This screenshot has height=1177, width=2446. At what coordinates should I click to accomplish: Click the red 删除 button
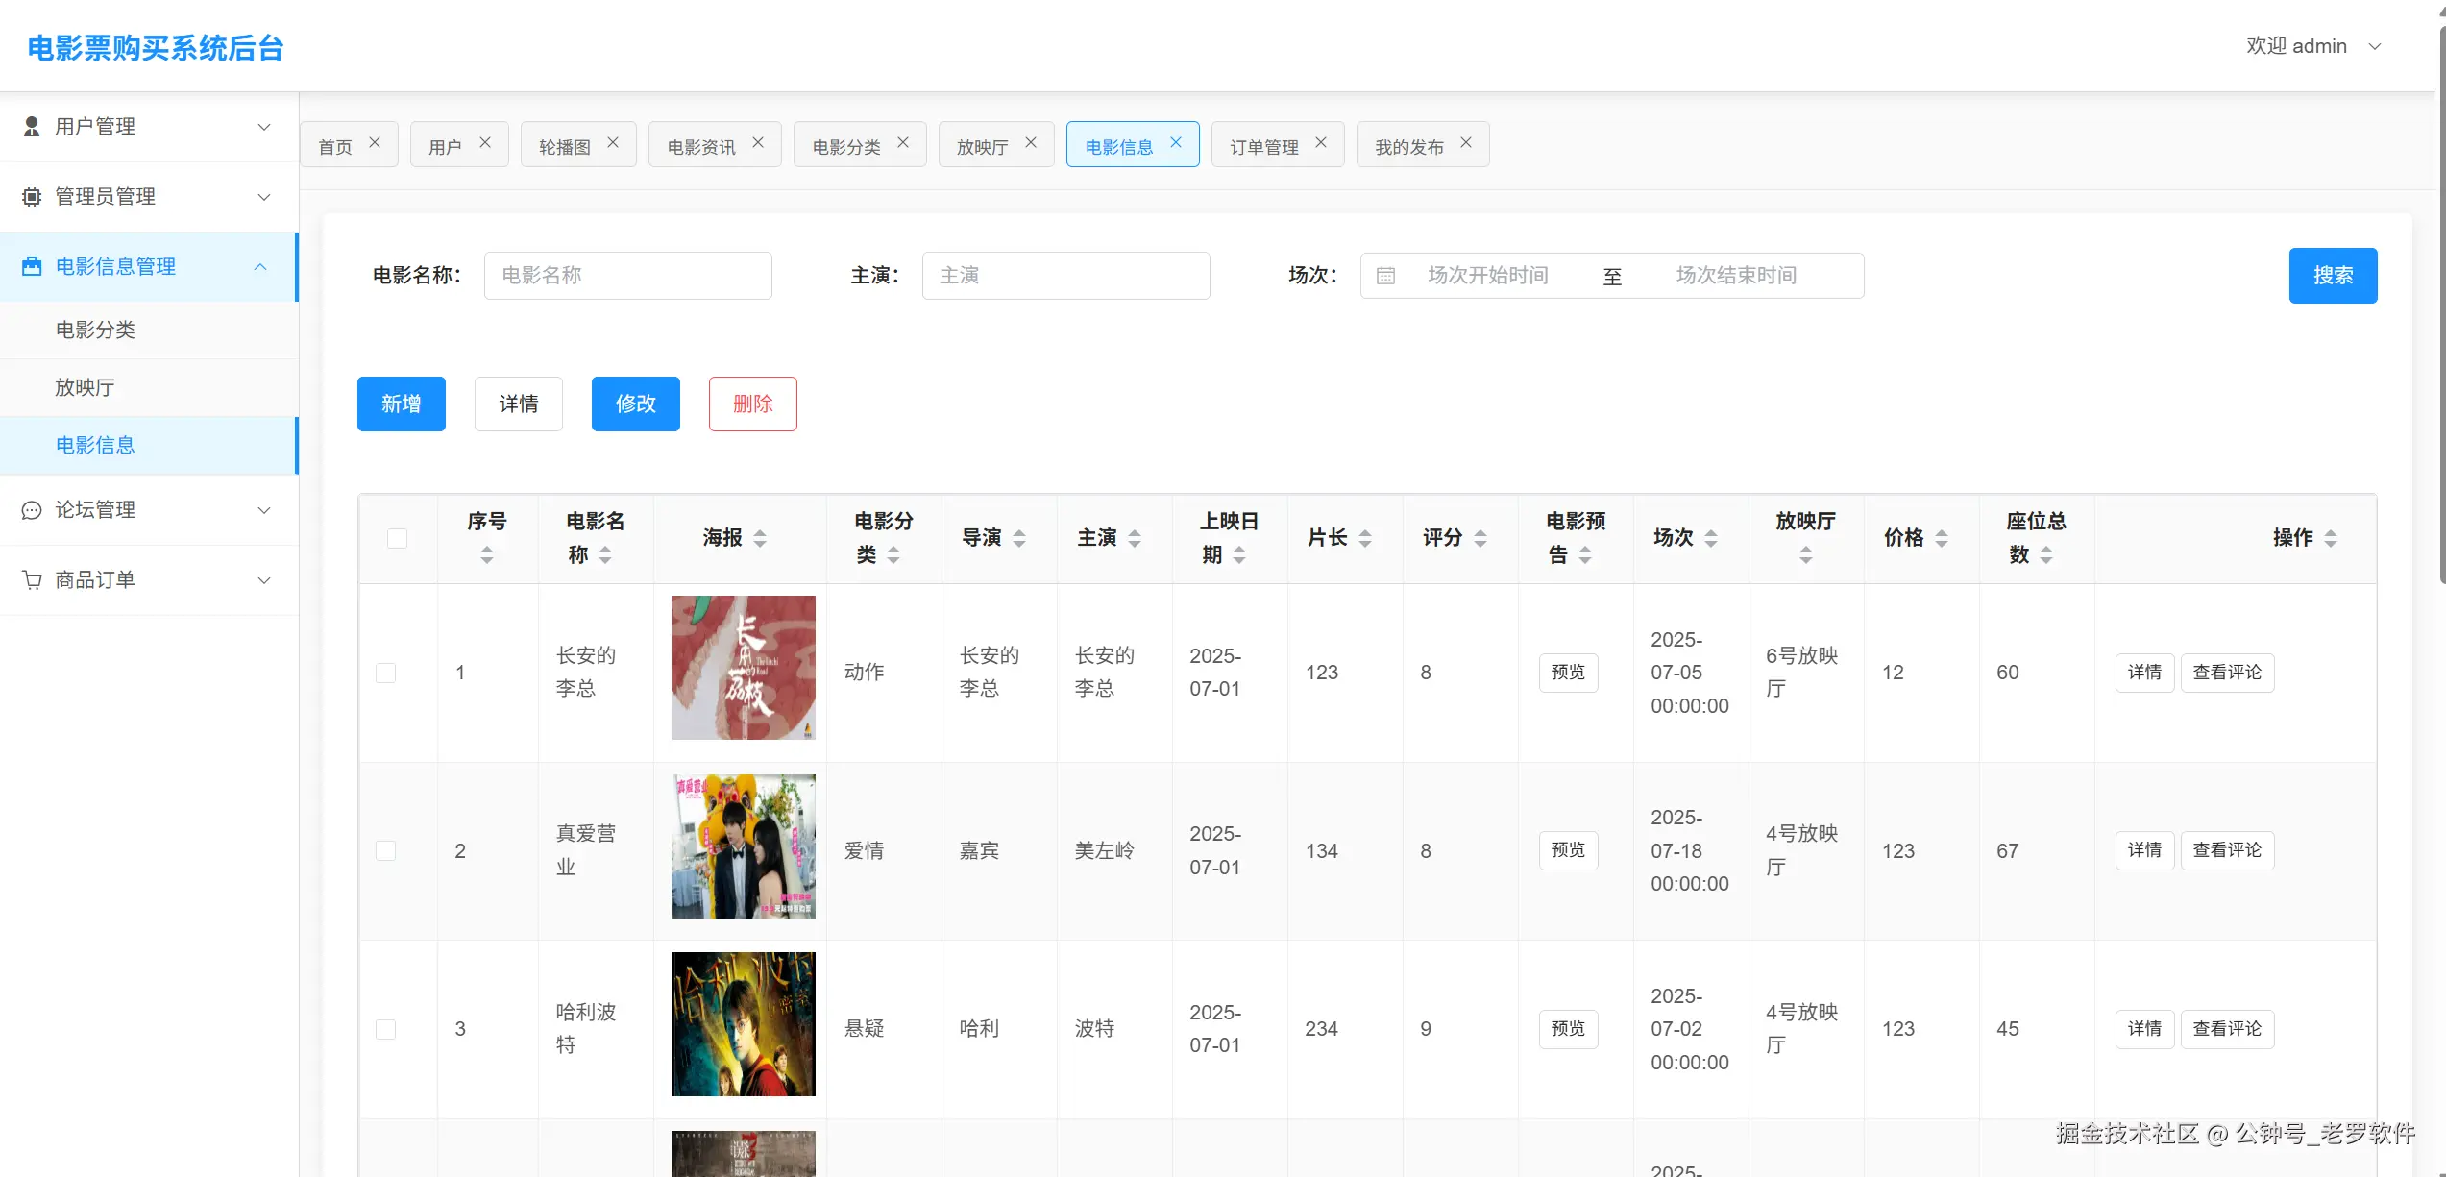752,404
